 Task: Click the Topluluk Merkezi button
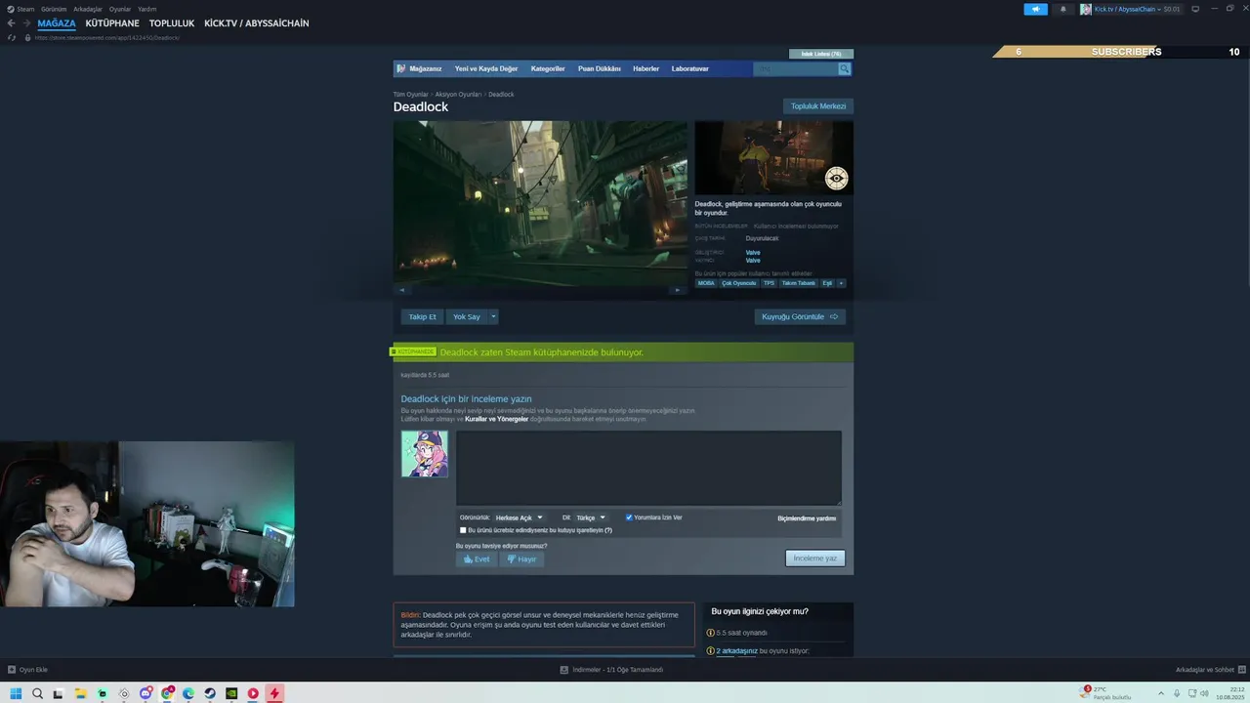(x=818, y=105)
